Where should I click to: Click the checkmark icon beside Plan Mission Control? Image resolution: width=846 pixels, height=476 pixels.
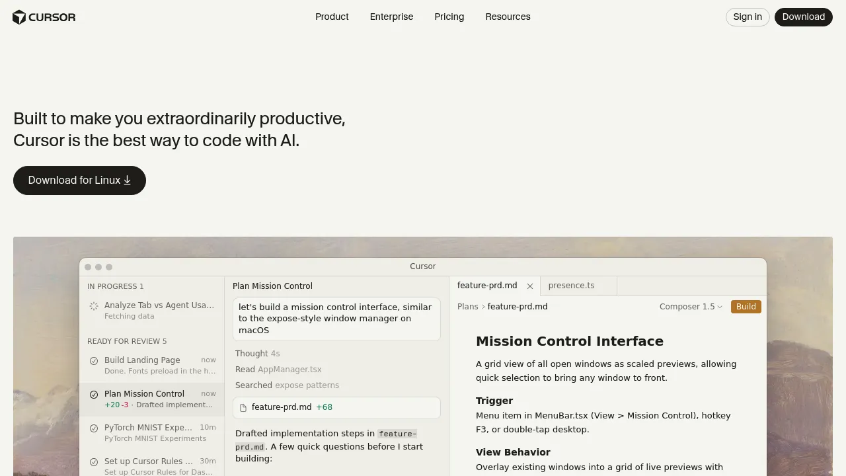(x=94, y=395)
